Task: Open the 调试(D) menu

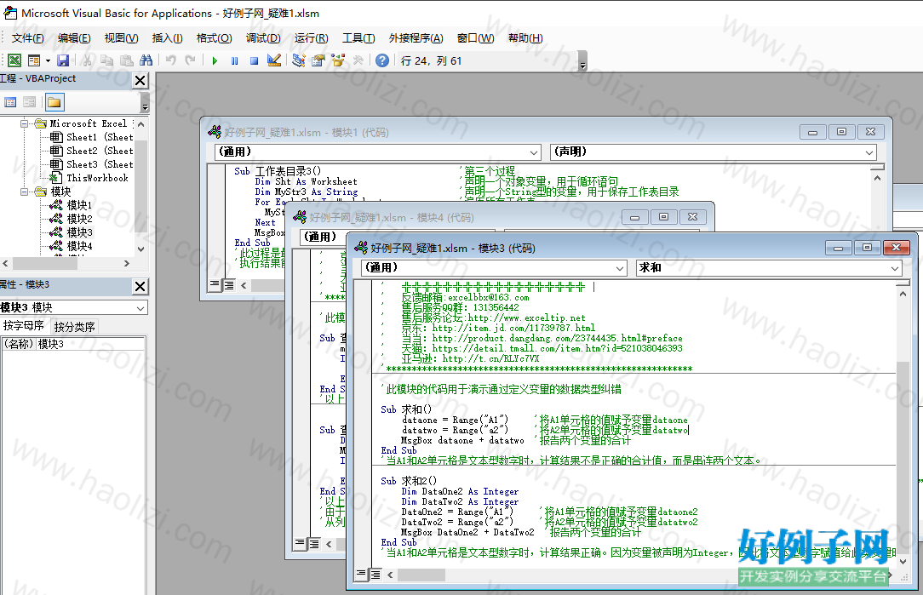Action: click(x=263, y=38)
